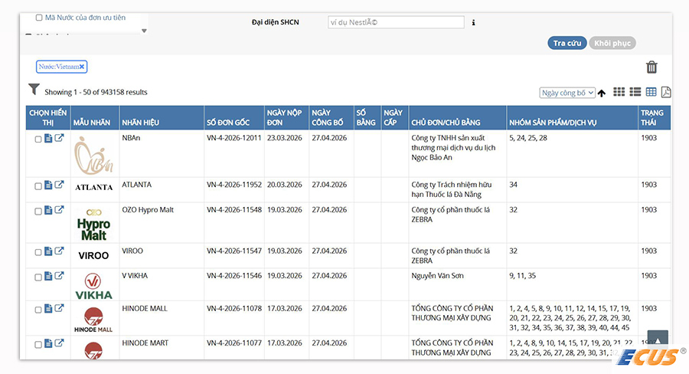This screenshot has width=689, height=374.
Task: Click application number VN-4-2026-11547
Action: tap(233, 251)
